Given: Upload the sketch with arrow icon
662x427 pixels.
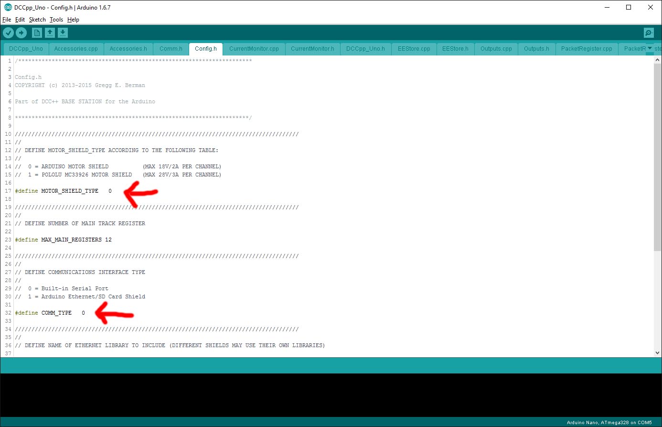Looking at the screenshot, I should click(21, 33).
